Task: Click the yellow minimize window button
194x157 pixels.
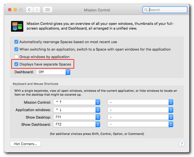Action: (x=15, y=10)
